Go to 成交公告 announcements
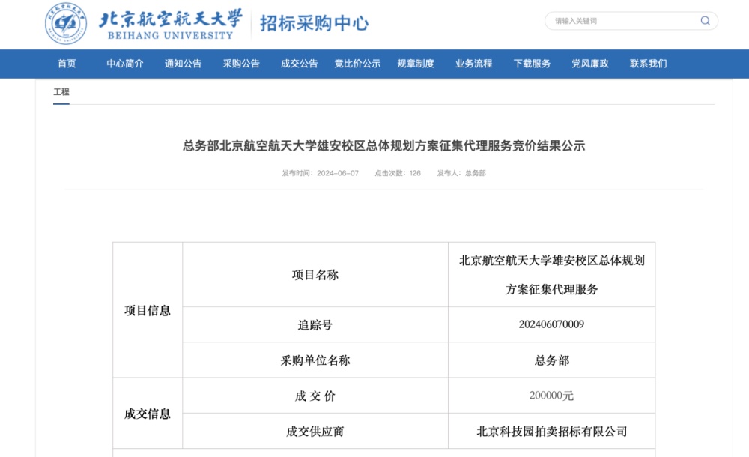 click(x=298, y=64)
